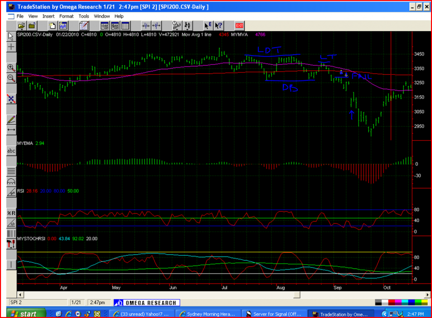Viewport: 432px width, 318px height.
Task: Switch to Yahoo!7 taskbar window
Action: click(143, 314)
